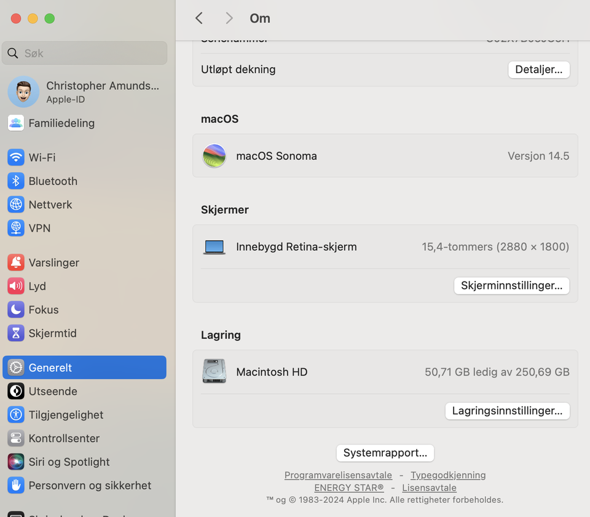Click the macOS Sonoma name text
Image resolution: width=590 pixels, height=517 pixels.
click(x=277, y=156)
